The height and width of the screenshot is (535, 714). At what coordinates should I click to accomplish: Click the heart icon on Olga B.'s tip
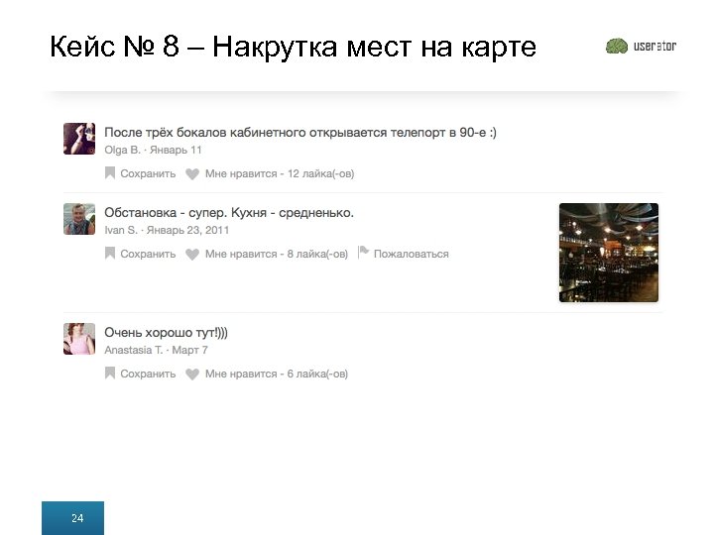(x=192, y=173)
